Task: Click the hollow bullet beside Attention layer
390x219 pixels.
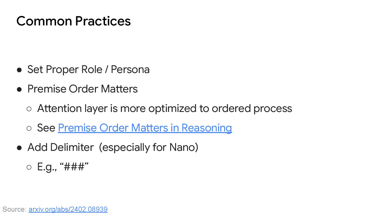Action: coord(29,109)
